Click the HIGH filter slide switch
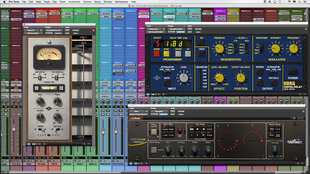310x174 pixels. 246,49
